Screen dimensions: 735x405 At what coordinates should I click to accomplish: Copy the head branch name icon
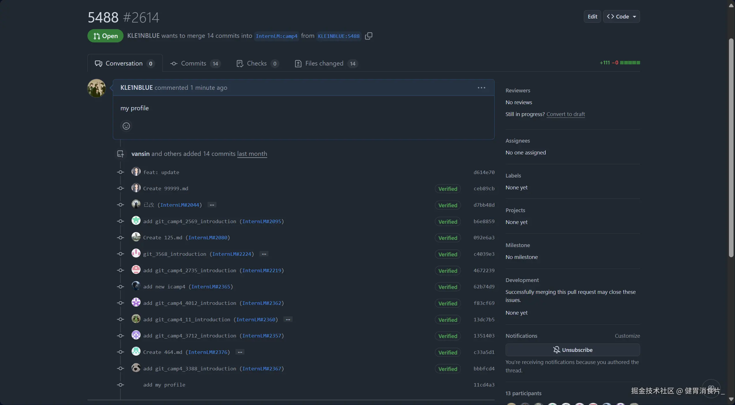(369, 36)
